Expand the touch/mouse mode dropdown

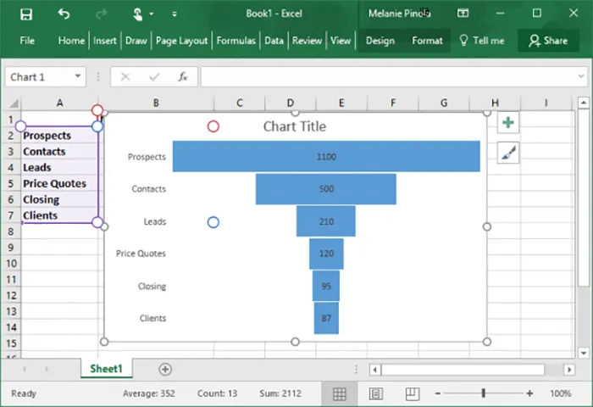(152, 14)
